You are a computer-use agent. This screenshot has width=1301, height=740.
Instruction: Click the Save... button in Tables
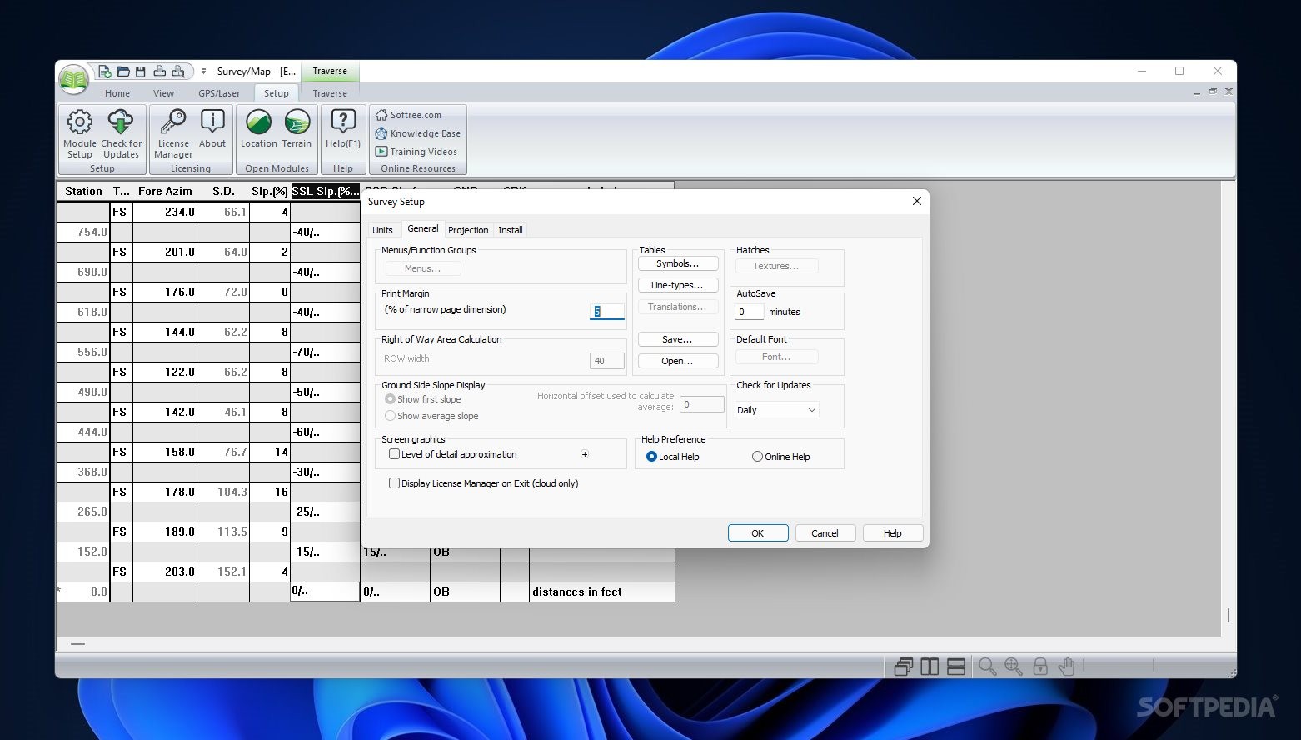[678, 339]
